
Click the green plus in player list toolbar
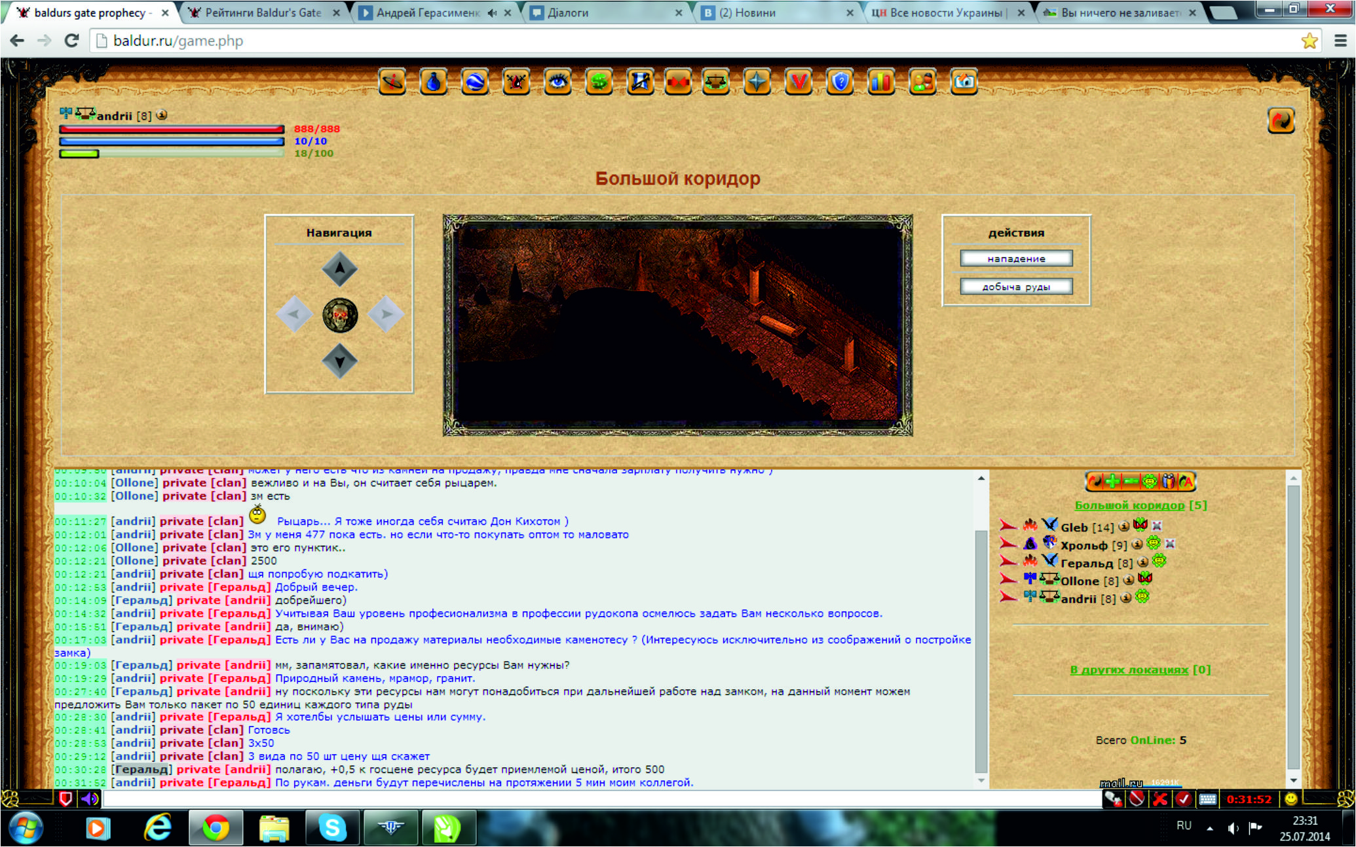point(1112,482)
